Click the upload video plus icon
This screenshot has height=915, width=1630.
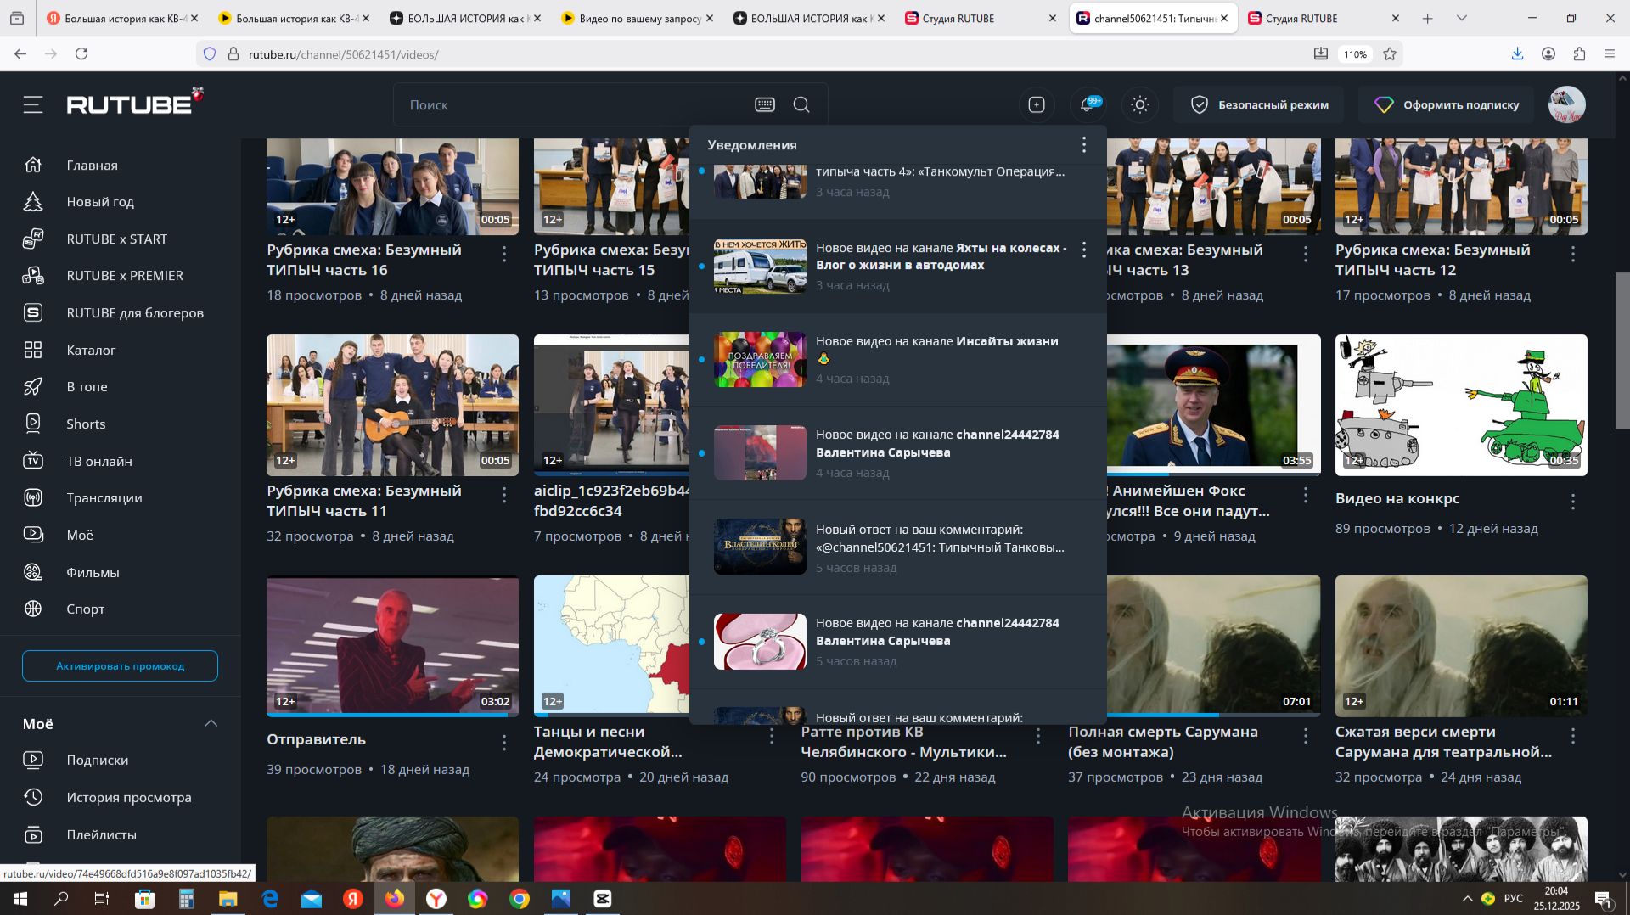click(x=1037, y=104)
